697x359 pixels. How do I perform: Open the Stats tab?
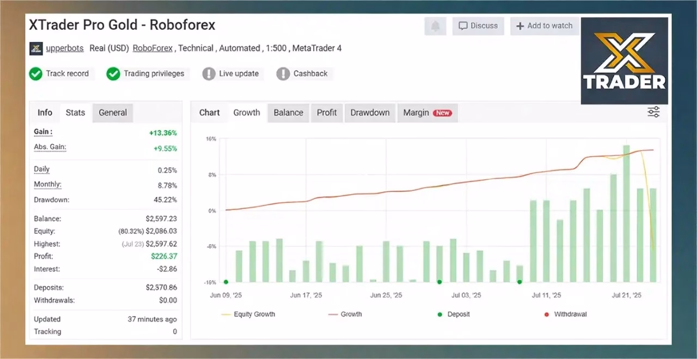tap(75, 113)
